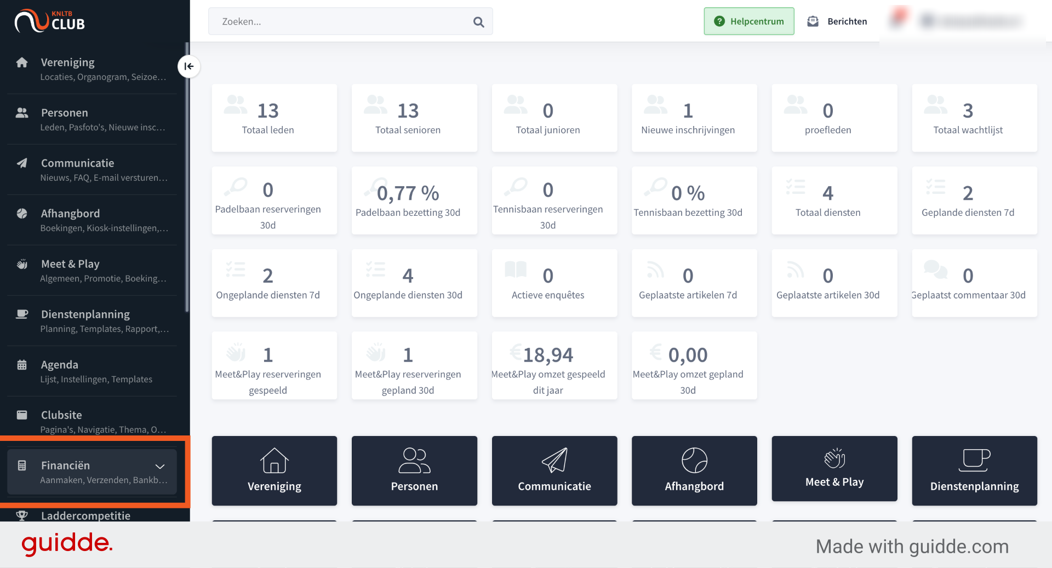Expand Personen menu in sidebar
Image resolution: width=1052 pixels, height=568 pixels.
click(x=92, y=119)
